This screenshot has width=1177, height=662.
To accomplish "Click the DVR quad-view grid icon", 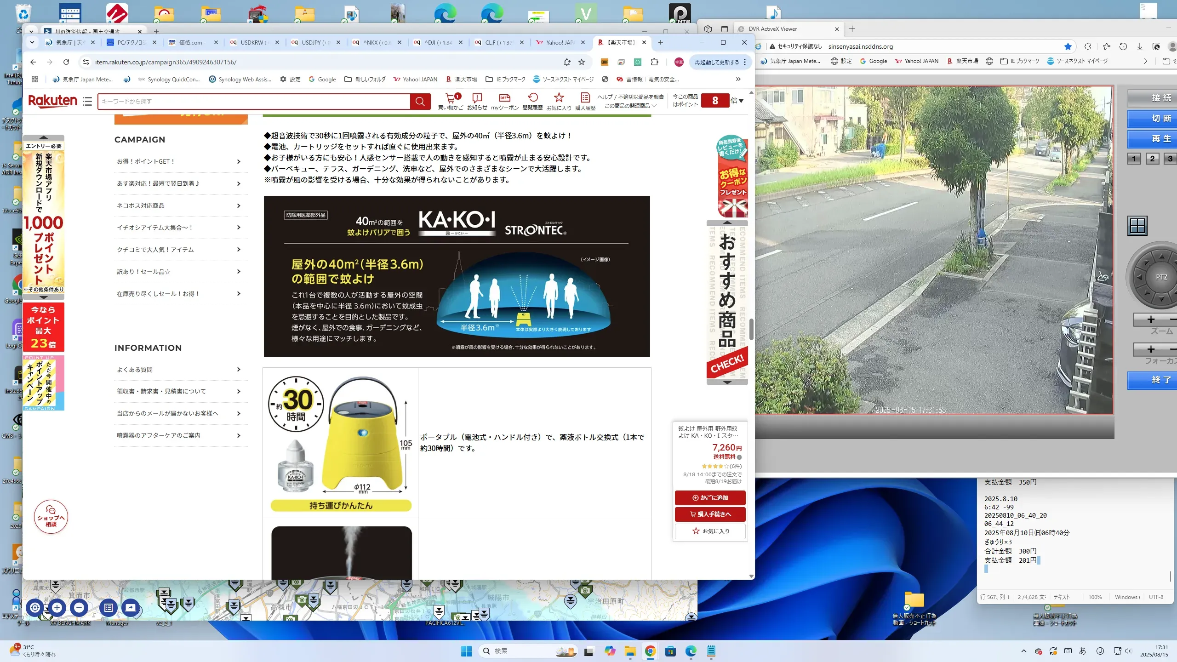I will pos(1137,226).
